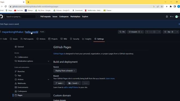Image resolution: width=180 pixels, height=101 pixels.
Task: Switch to the Code tab
Action: (x=4, y=39)
